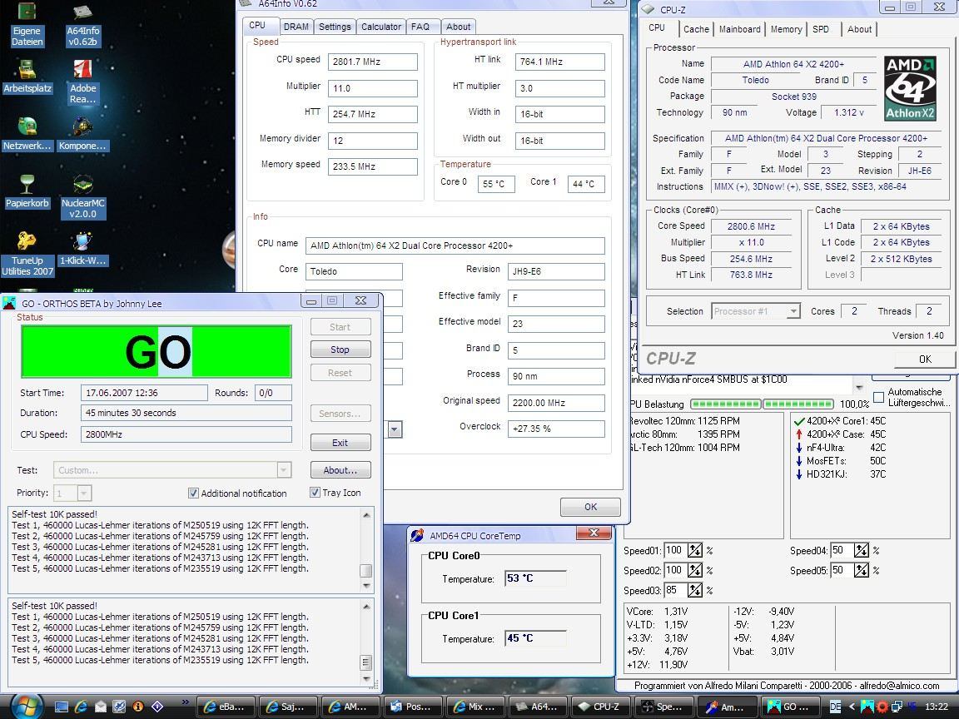The image size is (959, 719).
Task: Launch TuneUp Utilities 2007 shortcut
Action: tap(27, 255)
